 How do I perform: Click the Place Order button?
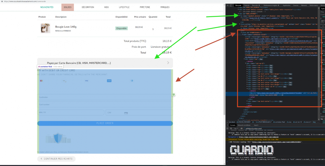coord(105,123)
